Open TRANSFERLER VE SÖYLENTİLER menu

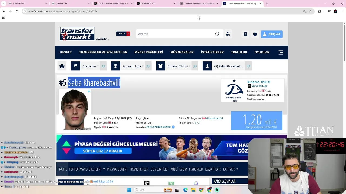(103, 52)
